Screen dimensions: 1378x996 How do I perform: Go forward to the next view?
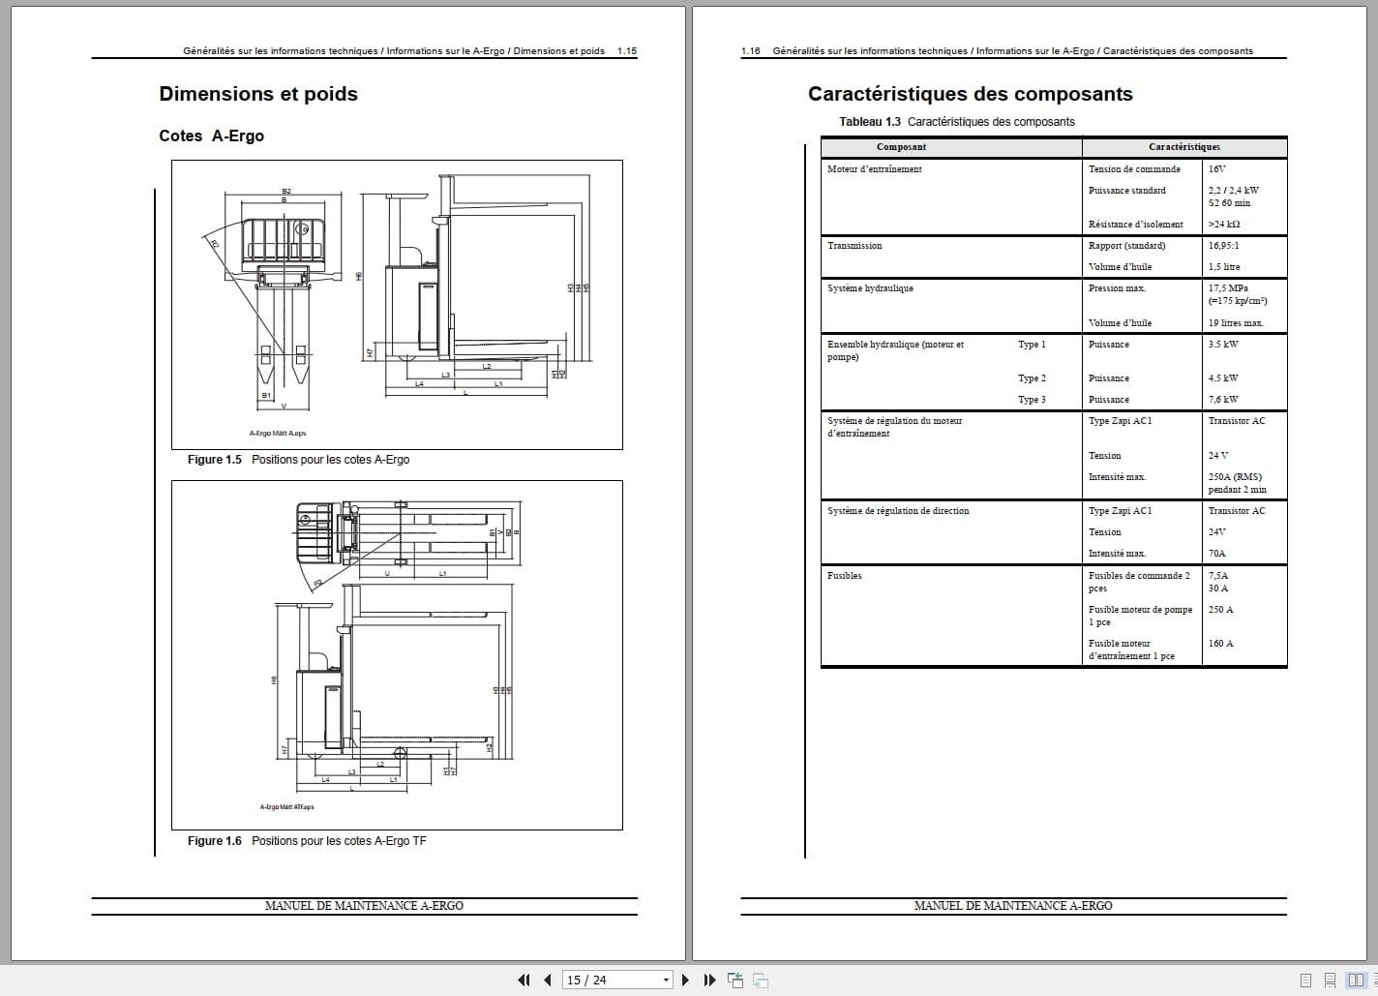tap(762, 980)
